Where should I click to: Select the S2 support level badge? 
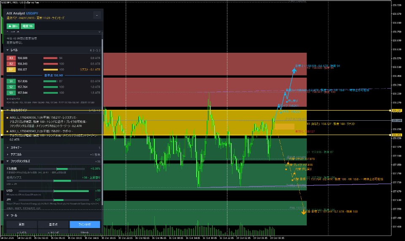[x=11, y=87]
